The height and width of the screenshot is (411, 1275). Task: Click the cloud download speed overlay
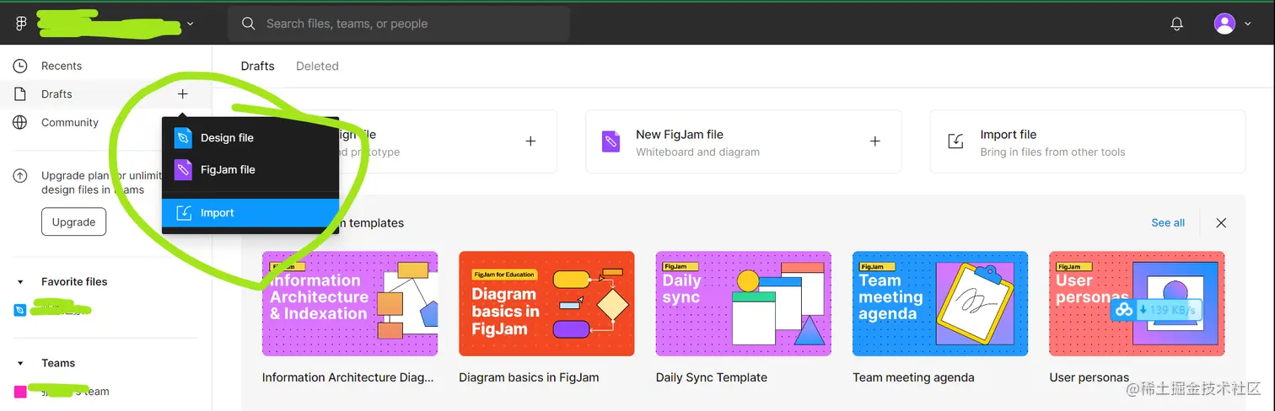(1155, 310)
